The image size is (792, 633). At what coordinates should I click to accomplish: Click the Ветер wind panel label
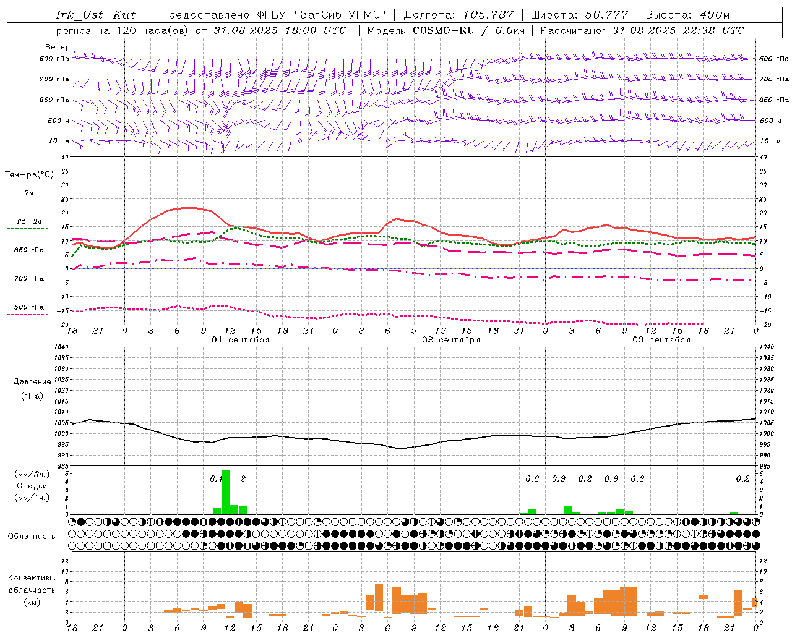(57, 47)
